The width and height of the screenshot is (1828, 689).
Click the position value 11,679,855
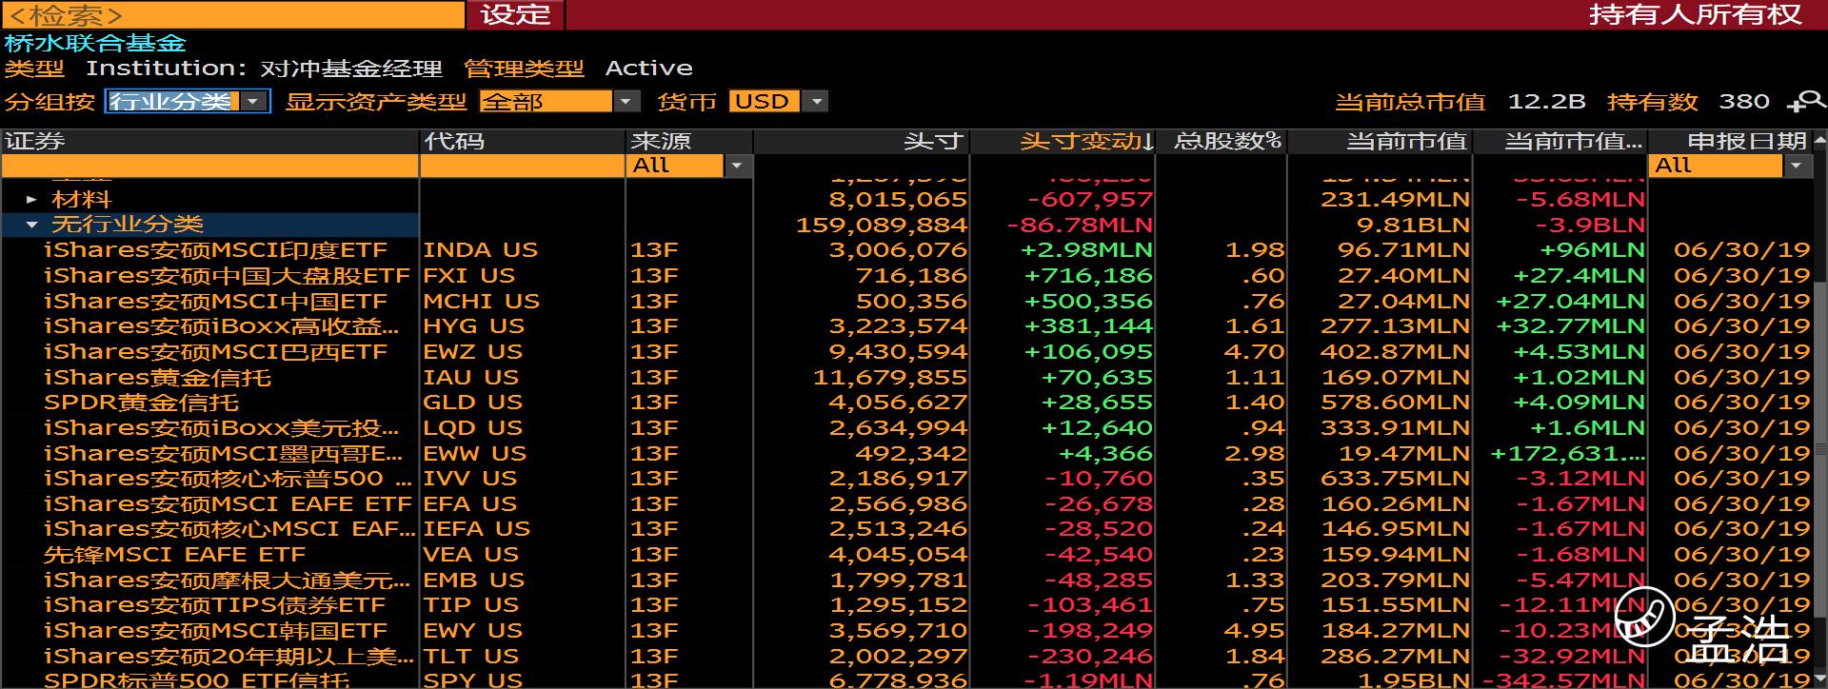point(889,378)
